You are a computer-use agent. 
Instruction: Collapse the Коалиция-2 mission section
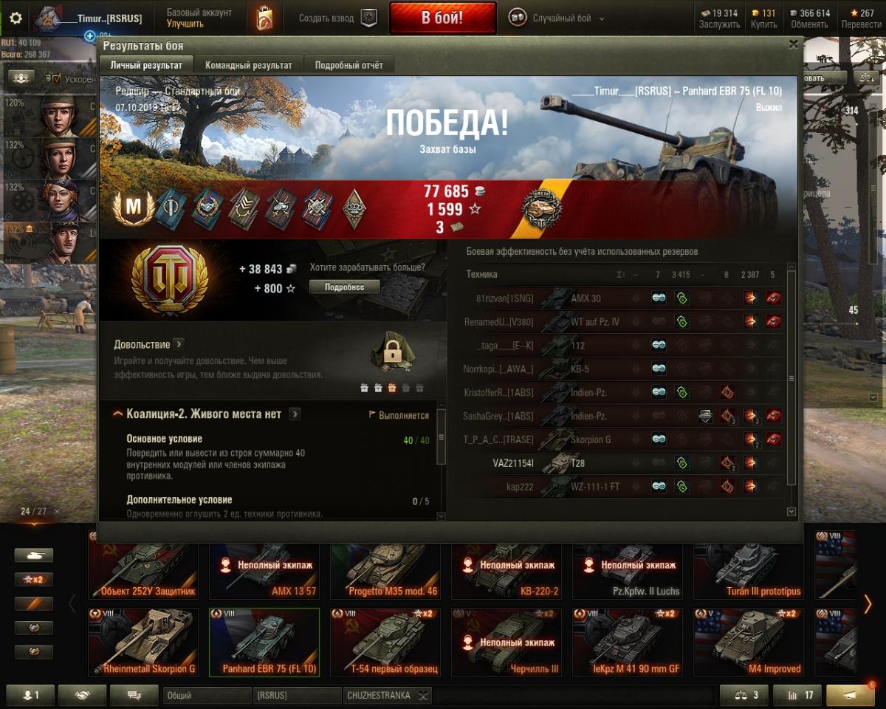pos(118,414)
